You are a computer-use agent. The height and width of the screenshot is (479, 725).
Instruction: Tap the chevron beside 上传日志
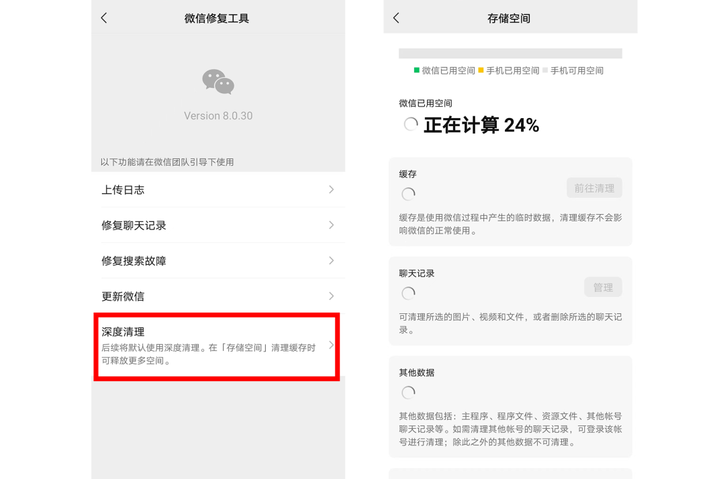point(332,189)
